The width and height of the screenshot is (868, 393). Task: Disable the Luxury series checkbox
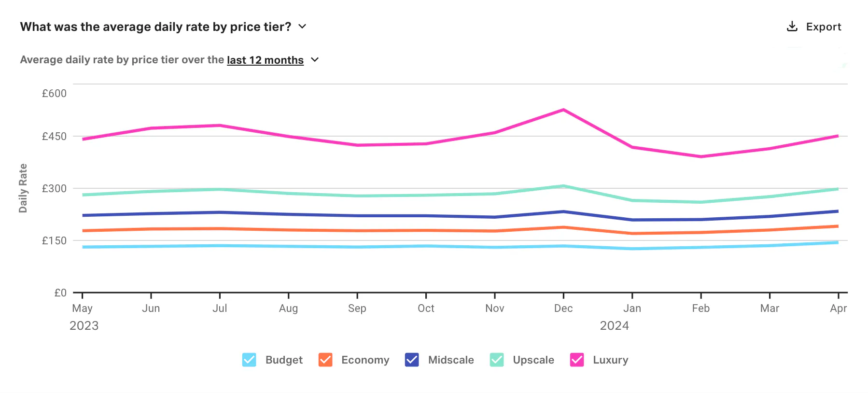tap(577, 360)
